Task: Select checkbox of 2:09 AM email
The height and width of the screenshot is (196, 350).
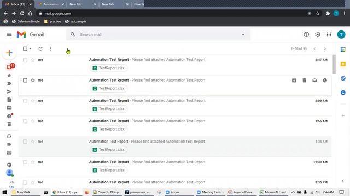Action: (25, 101)
